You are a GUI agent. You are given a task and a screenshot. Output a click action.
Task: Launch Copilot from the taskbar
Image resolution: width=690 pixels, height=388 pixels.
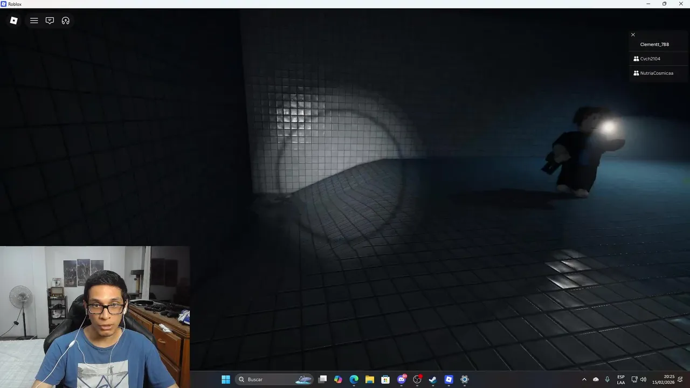338,379
